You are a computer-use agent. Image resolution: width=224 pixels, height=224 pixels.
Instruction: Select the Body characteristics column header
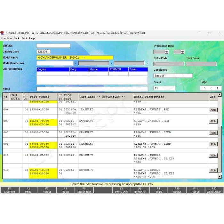click(x=79, y=69)
